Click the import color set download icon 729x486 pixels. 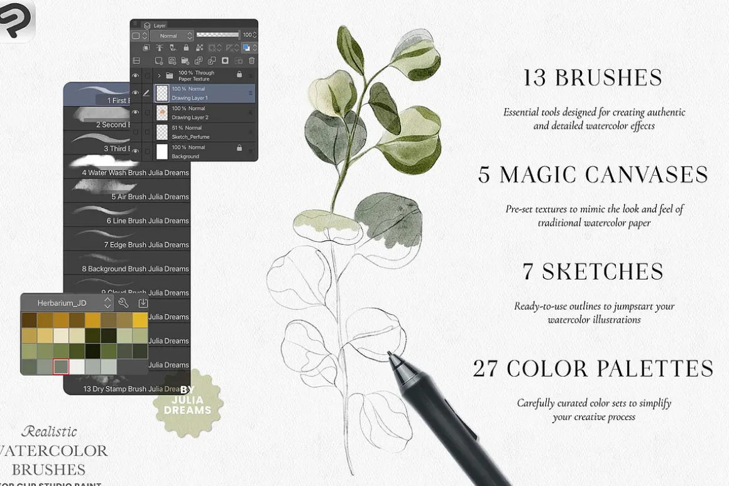[143, 303]
